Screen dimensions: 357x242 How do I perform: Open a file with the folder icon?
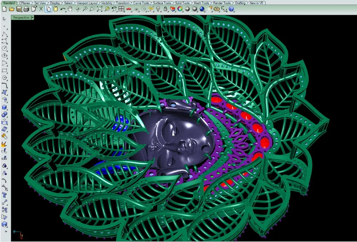[12, 9]
